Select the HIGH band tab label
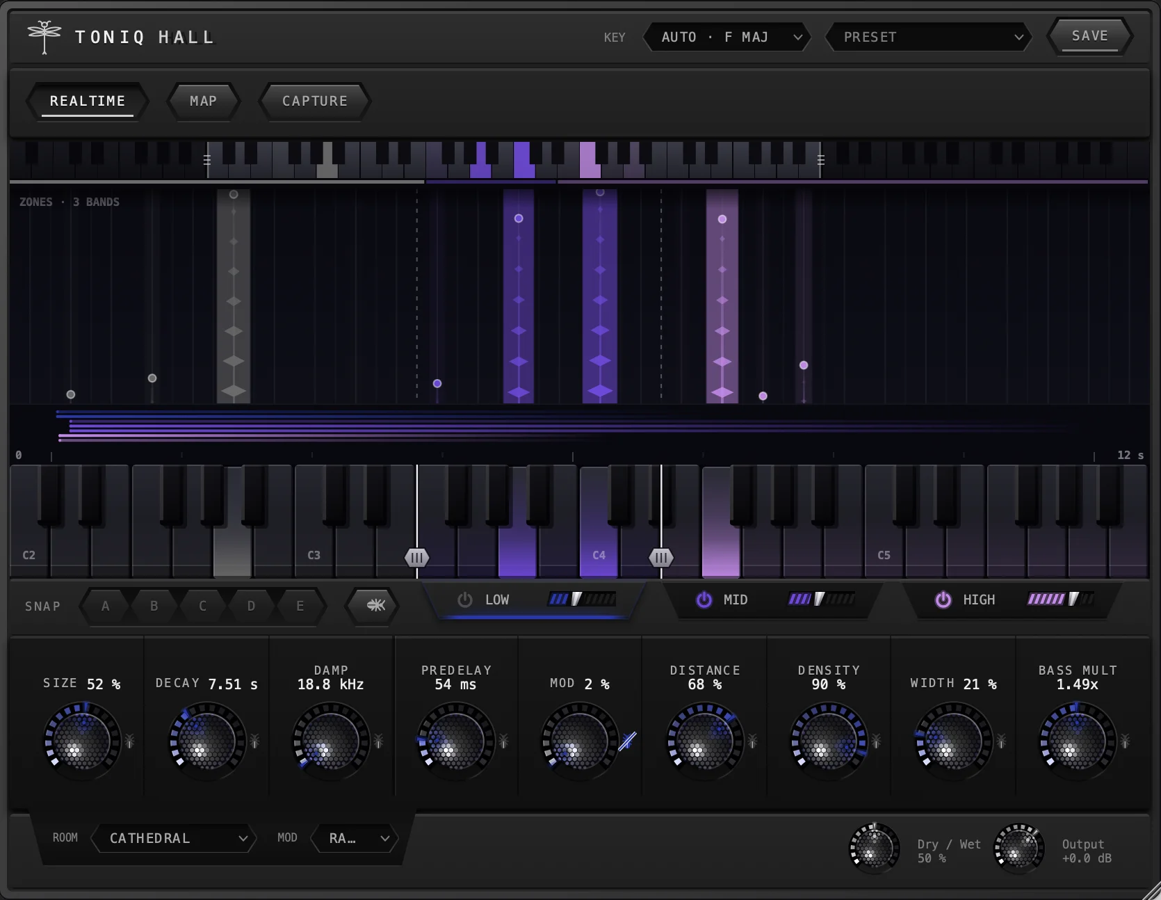This screenshot has height=900, width=1161. coord(979,600)
